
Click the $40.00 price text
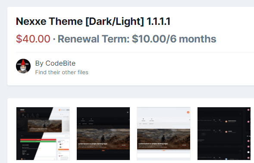click(x=33, y=39)
